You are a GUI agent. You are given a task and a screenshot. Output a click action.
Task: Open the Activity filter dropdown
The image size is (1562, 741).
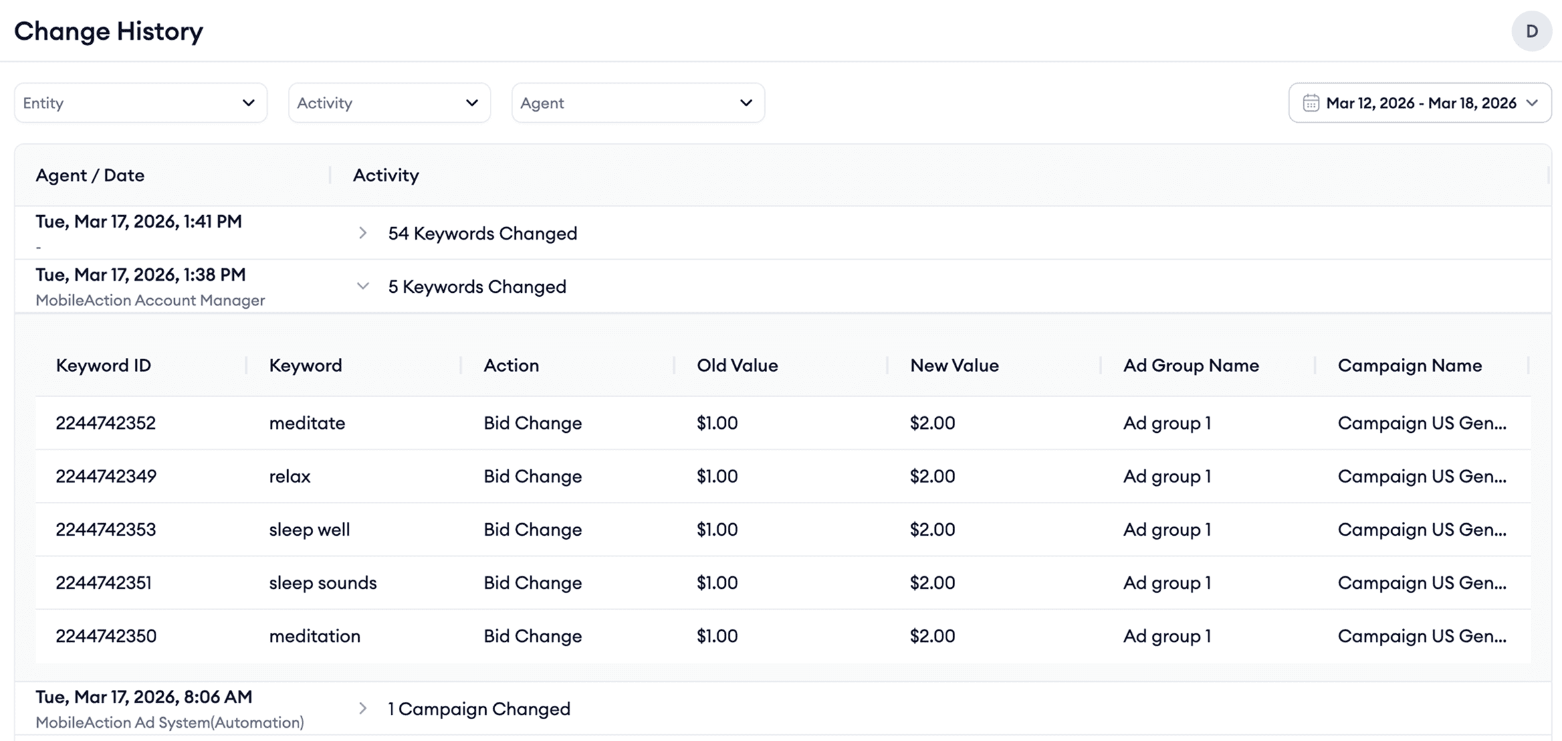(x=389, y=103)
